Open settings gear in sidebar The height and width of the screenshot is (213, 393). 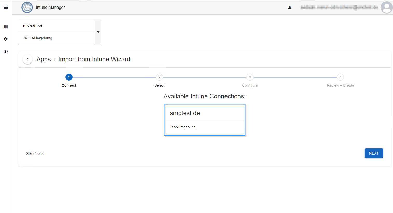(x=6, y=39)
